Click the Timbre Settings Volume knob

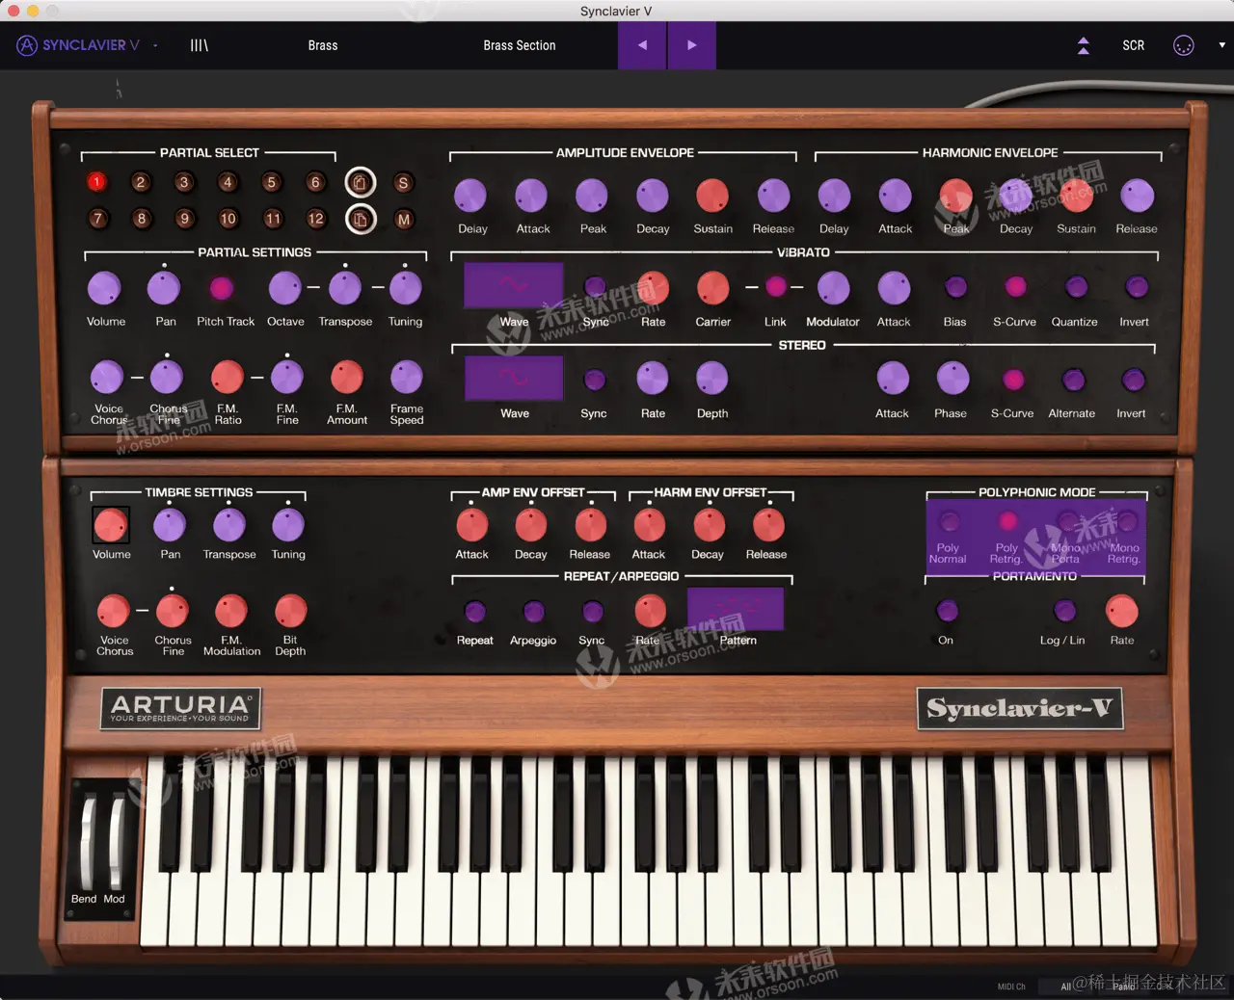click(x=111, y=525)
